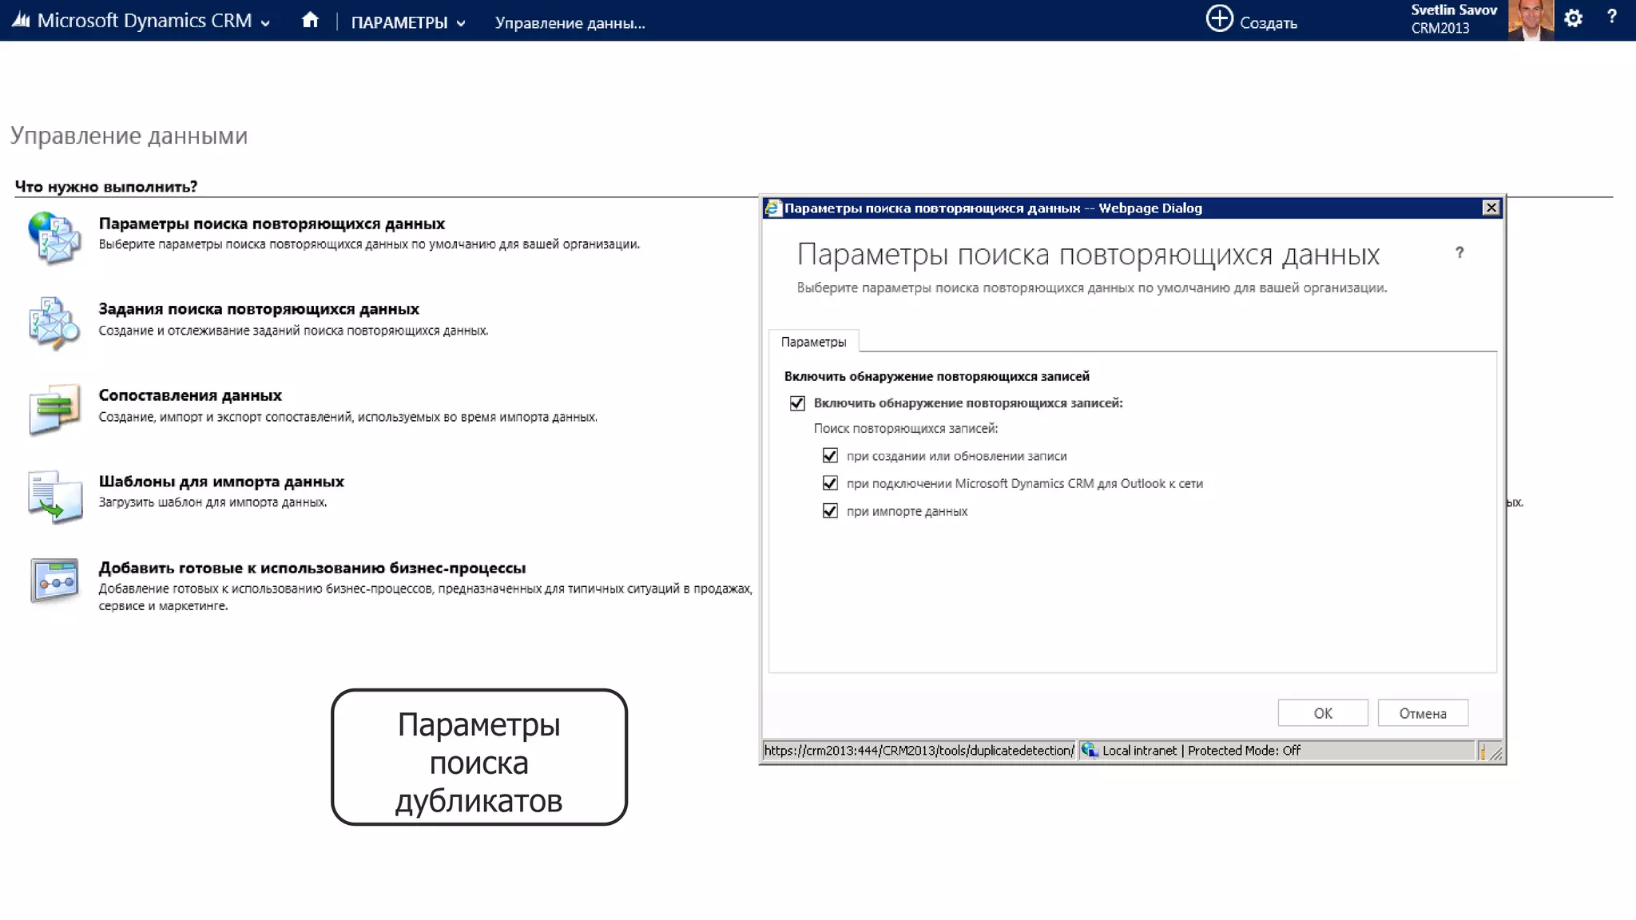Open Параметры поиска повторяющихся данных link
Screen dimensions: 1636x920
click(272, 224)
